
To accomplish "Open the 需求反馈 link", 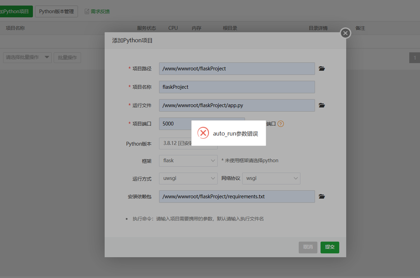I will (x=100, y=11).
